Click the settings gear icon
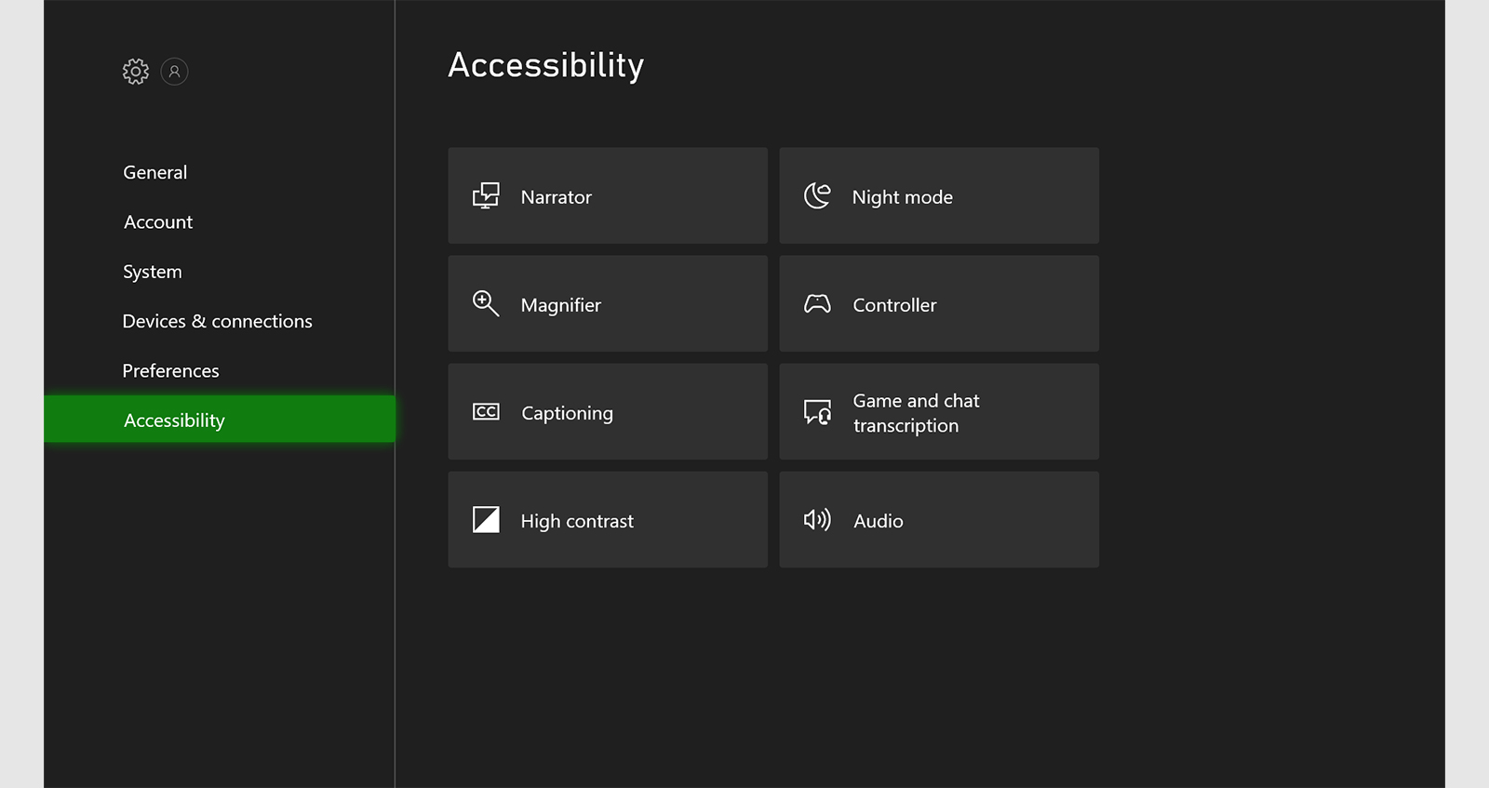Screen dimensions: 1489x788 [x=136, y=72]
